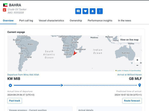Click the IMO: 9595008 text

coord(16,12)
